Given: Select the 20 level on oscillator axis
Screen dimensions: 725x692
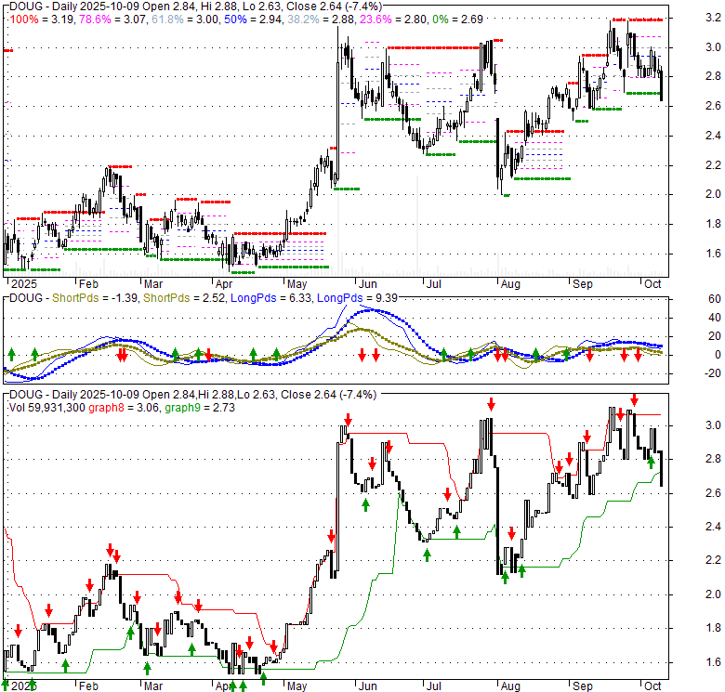Looking at the screenshot, I should coord(715,336).
